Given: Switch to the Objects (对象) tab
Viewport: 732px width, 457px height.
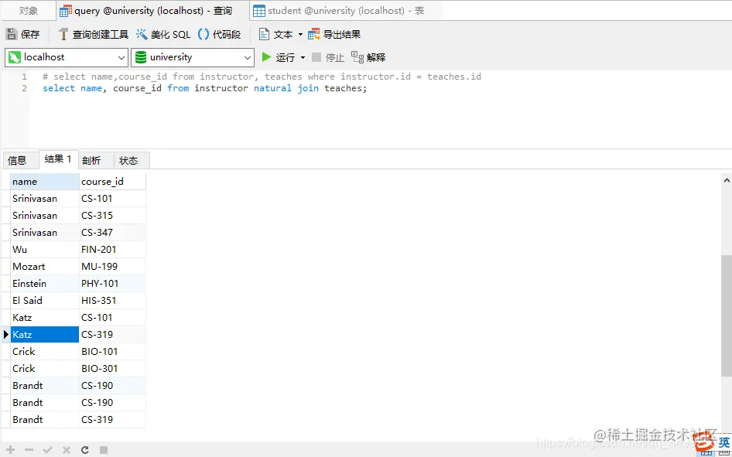Looking at the screenshot, I should (x=29, y=10).
